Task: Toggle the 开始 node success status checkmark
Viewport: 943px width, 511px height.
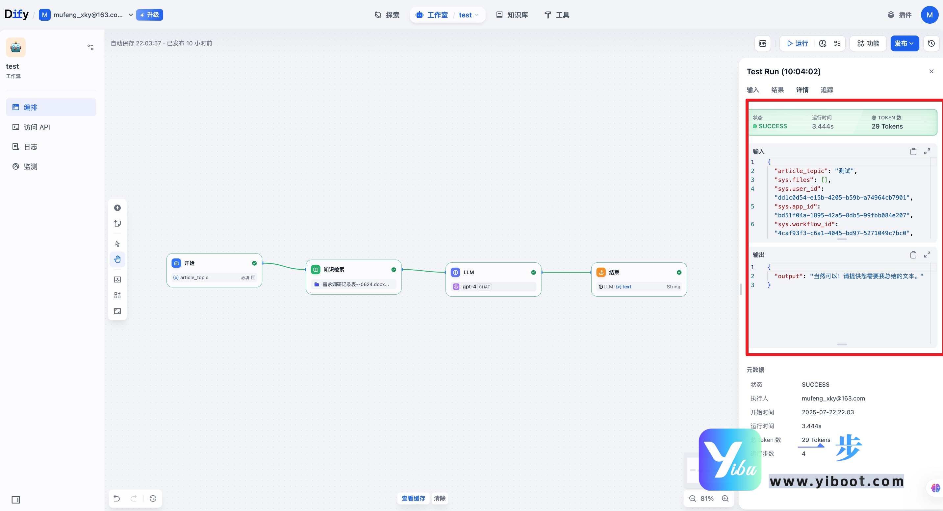Action: click(254, 263)
